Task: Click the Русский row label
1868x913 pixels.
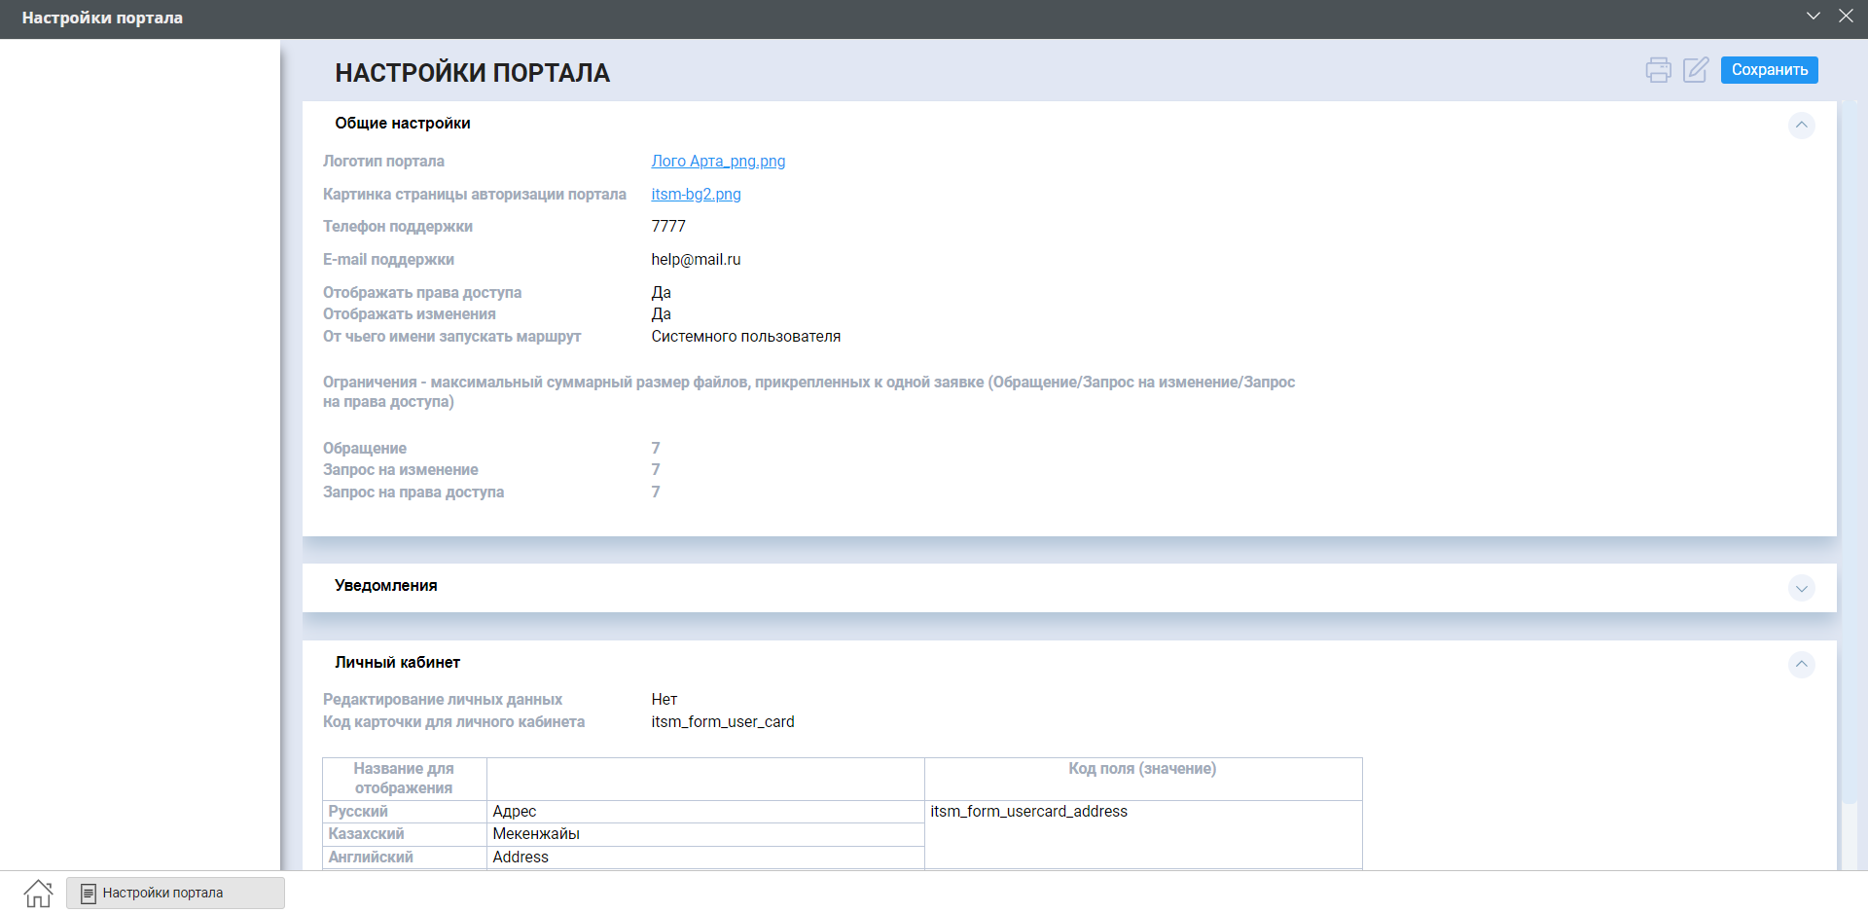Action: coord(358,812)
